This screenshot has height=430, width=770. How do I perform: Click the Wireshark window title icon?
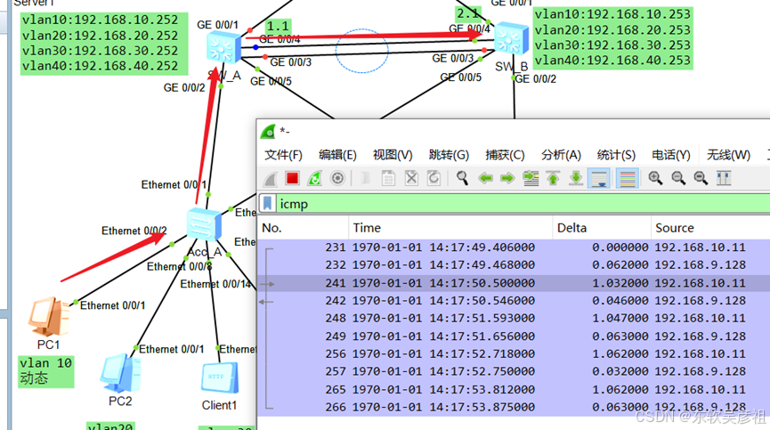(x=268, y=132)
